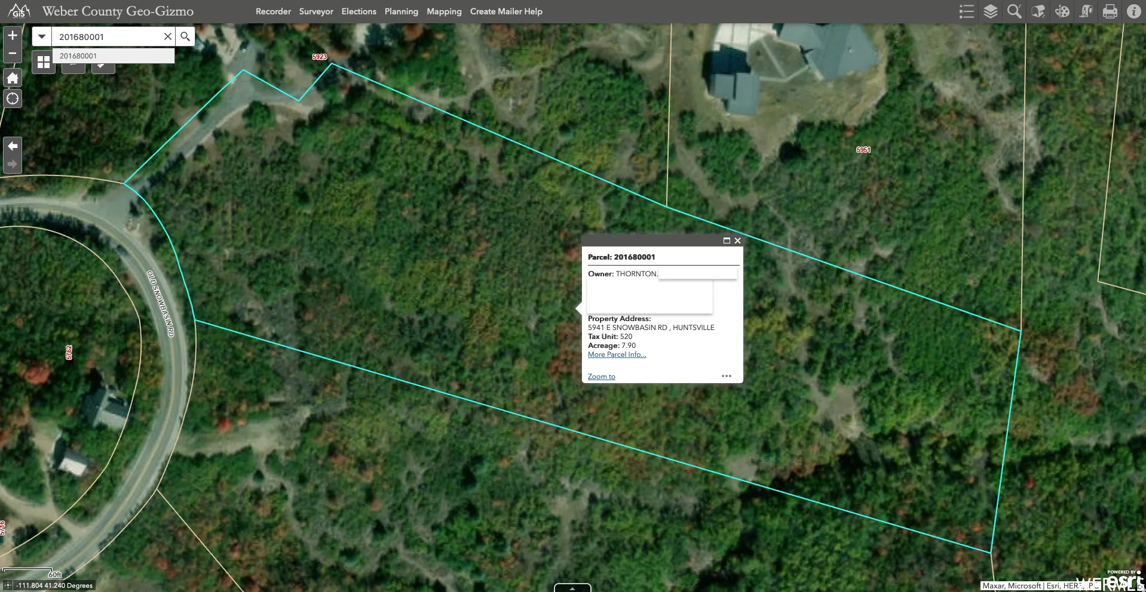Image resolution: width=1146 pixels, height=592 pixels.
Task: Zoom in on the map
Action: click(13, 35)
